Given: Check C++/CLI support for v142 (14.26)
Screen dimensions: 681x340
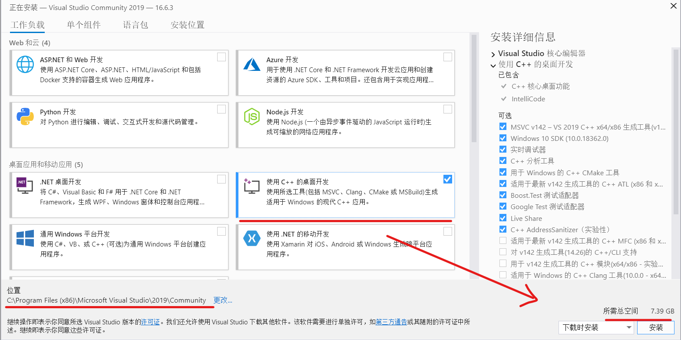Looking at the screenshot, I should tap(503, 252).
